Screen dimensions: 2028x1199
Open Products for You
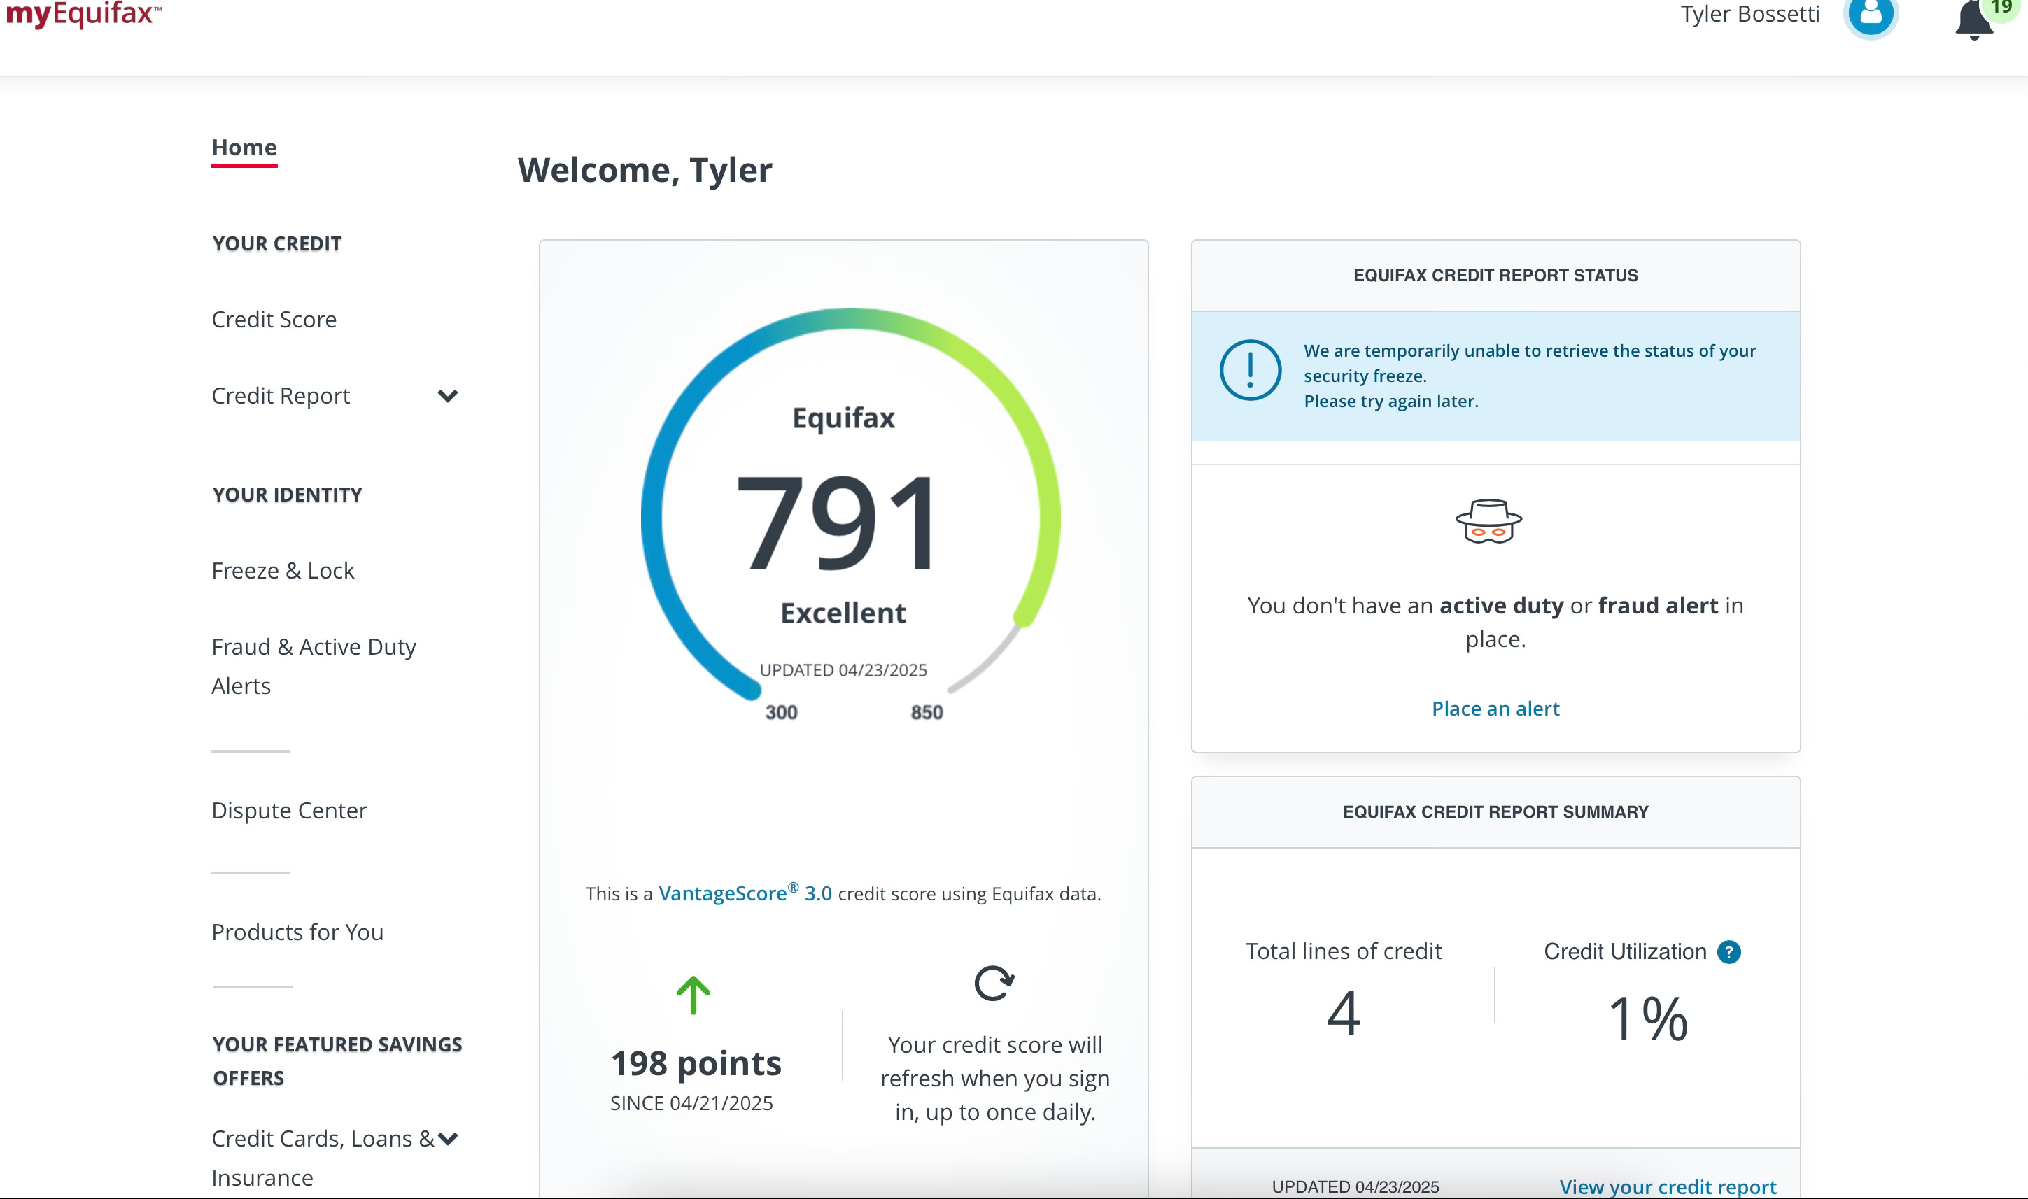pos(297,932)
